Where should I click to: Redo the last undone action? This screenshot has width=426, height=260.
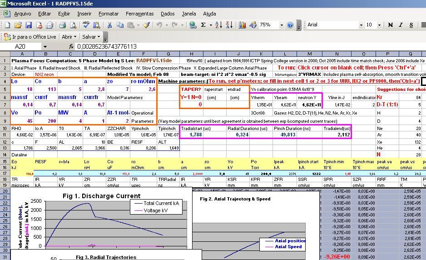click(x=175, y=25)
